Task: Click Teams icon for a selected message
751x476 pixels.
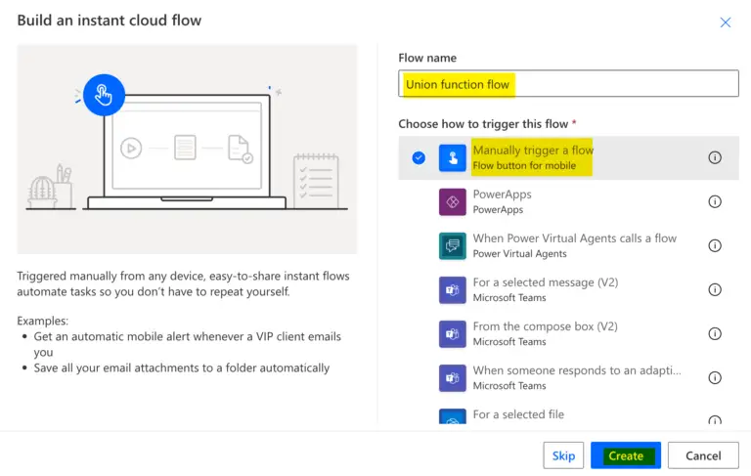Action: pos(453,289)
